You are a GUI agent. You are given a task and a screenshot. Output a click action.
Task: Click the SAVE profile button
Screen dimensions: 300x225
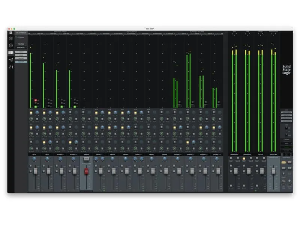point(21,52)
